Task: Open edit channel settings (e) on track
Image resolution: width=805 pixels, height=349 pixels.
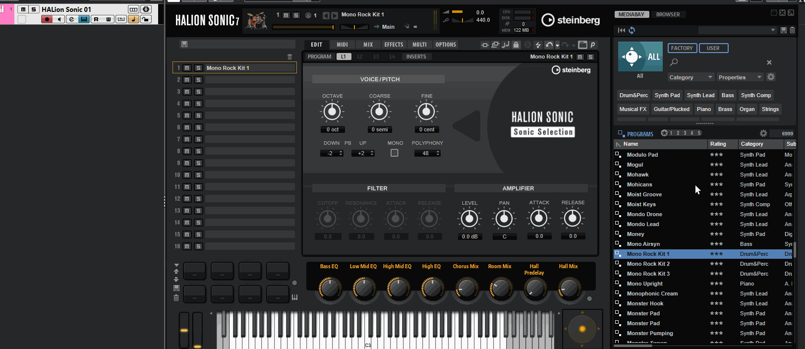Action: (71, 19)
